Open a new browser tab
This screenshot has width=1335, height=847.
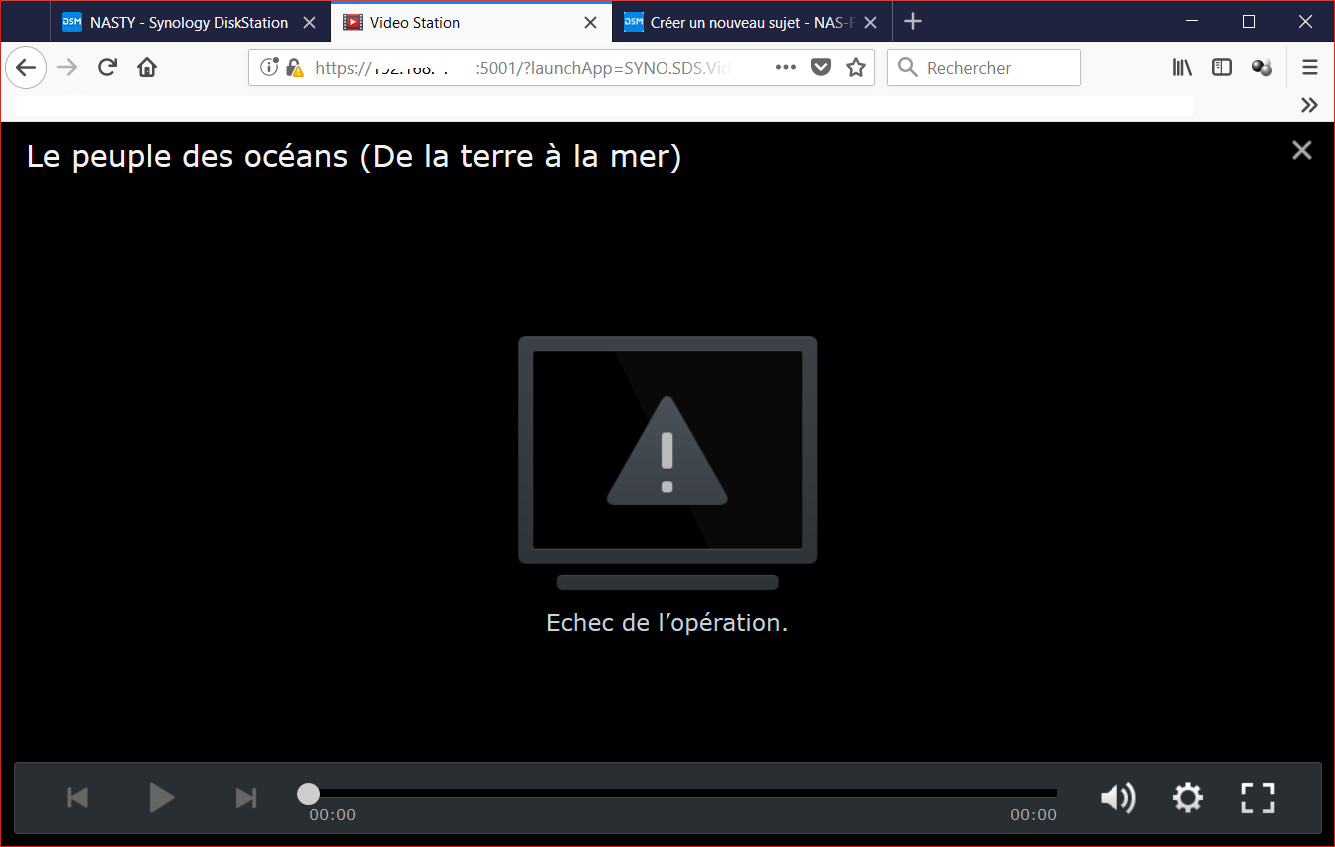click(x=912, y=22)
